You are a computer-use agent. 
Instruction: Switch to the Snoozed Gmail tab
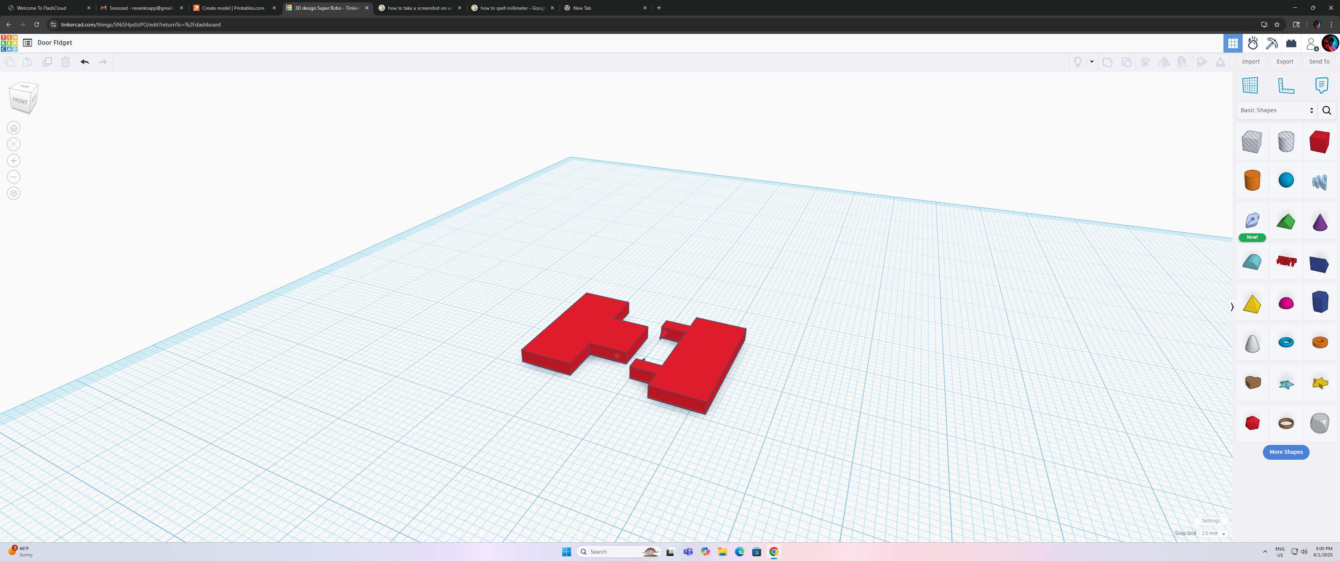(141, 8)
